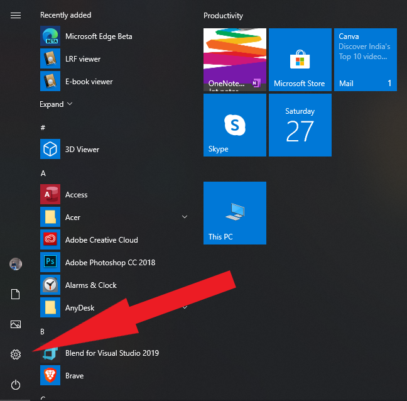Open Alarms & Clock icon
Viewport: 407px width, 401px height.
point(50,285)
